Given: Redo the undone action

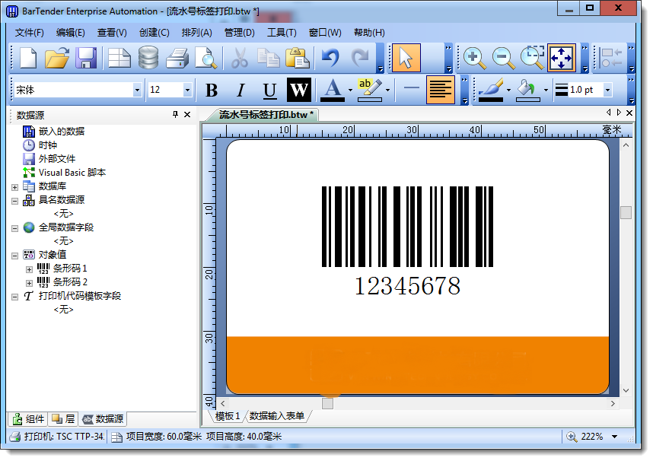Looking at the screenshot, I should click(360, 58).
